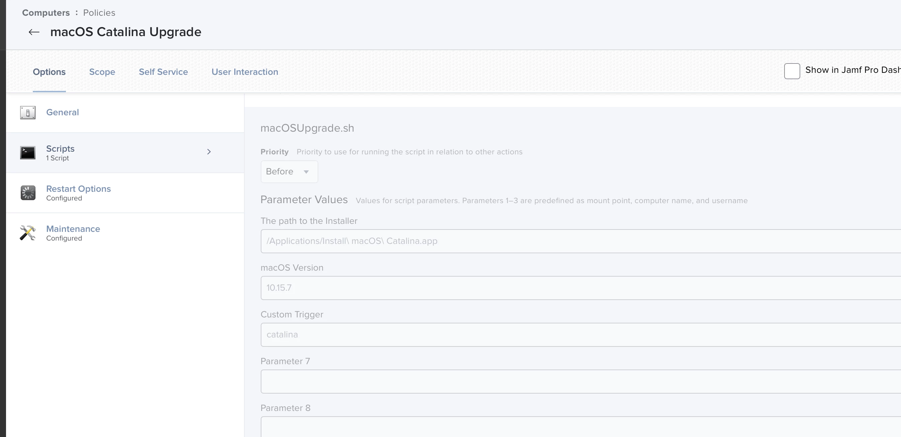Click the path to the Installer field
The width and height of the screenshot is (901, 437).
click(581, 241)
